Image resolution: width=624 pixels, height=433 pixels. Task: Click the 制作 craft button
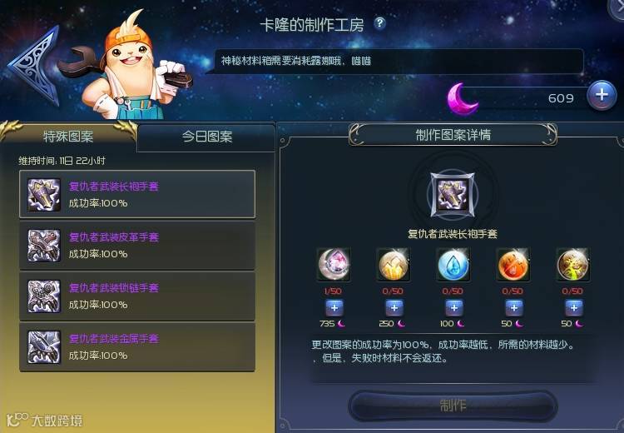pyautogui.click(x=453, y=406)
